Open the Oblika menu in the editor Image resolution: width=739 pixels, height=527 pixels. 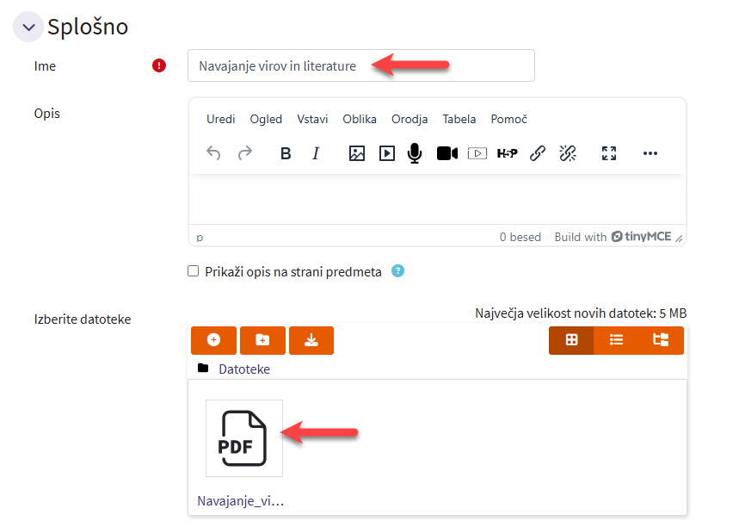click(x=360, y=119)
